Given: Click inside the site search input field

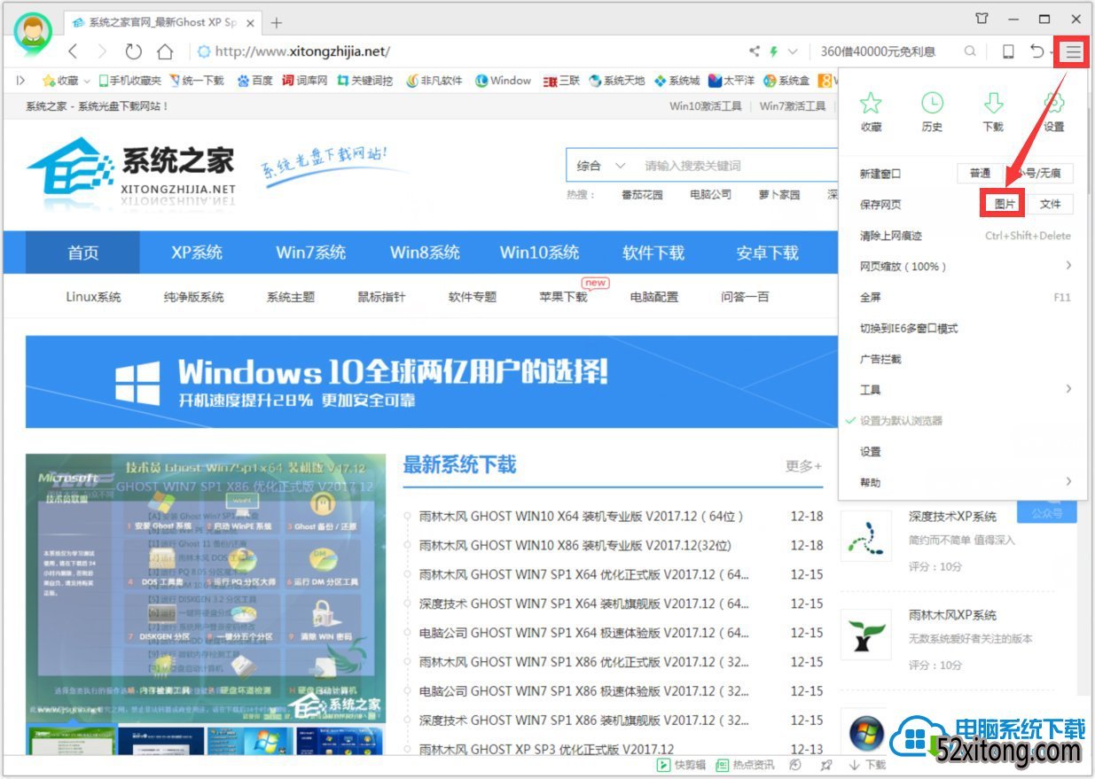Looking at the screenshot, I should (x=736, y=166).
